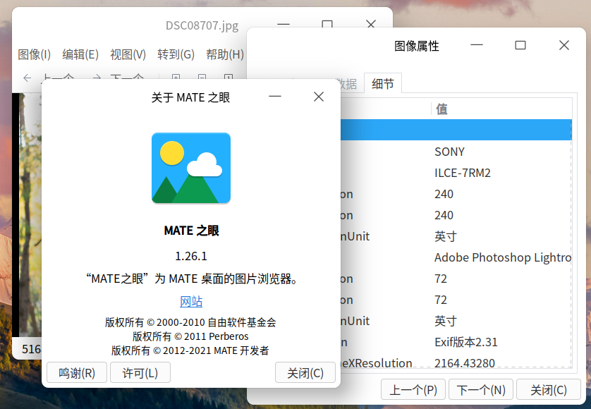Open the 视图(V) menu
Screen dimensions: 591x409
click(x=128, y=55)
